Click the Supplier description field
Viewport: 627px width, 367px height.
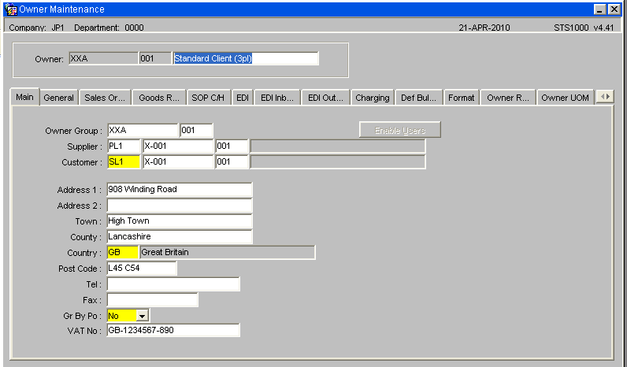[x=337, y=146]
